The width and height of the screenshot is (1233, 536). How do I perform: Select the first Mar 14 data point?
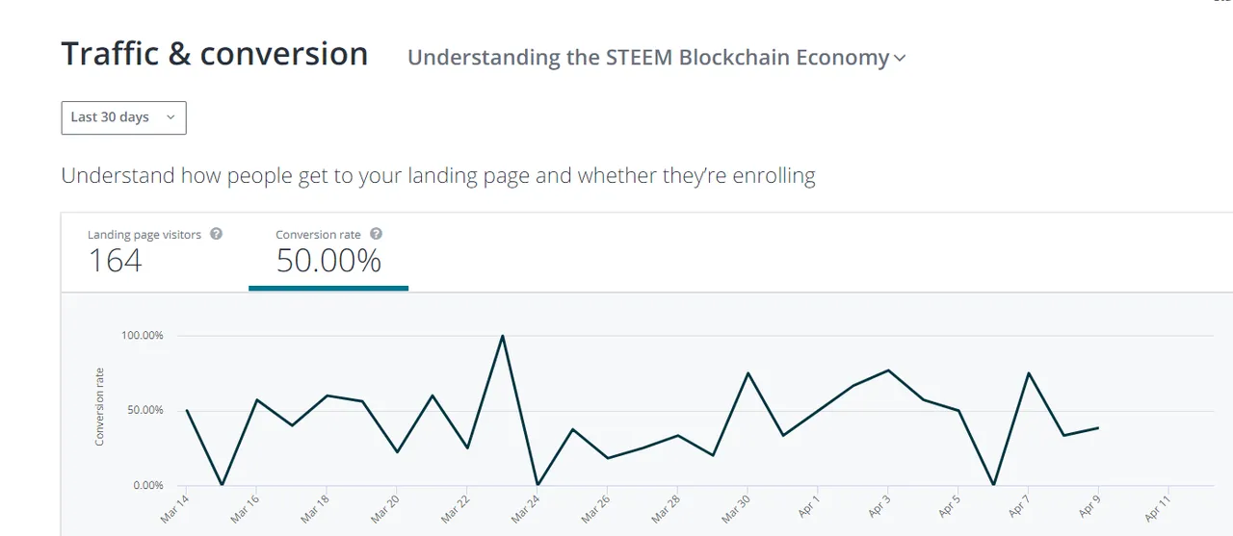click(x=187, y=411)
